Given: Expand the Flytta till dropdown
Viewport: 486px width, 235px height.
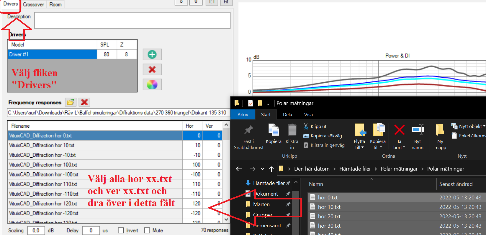Looking at the screenshot, I should click(359, 148).
